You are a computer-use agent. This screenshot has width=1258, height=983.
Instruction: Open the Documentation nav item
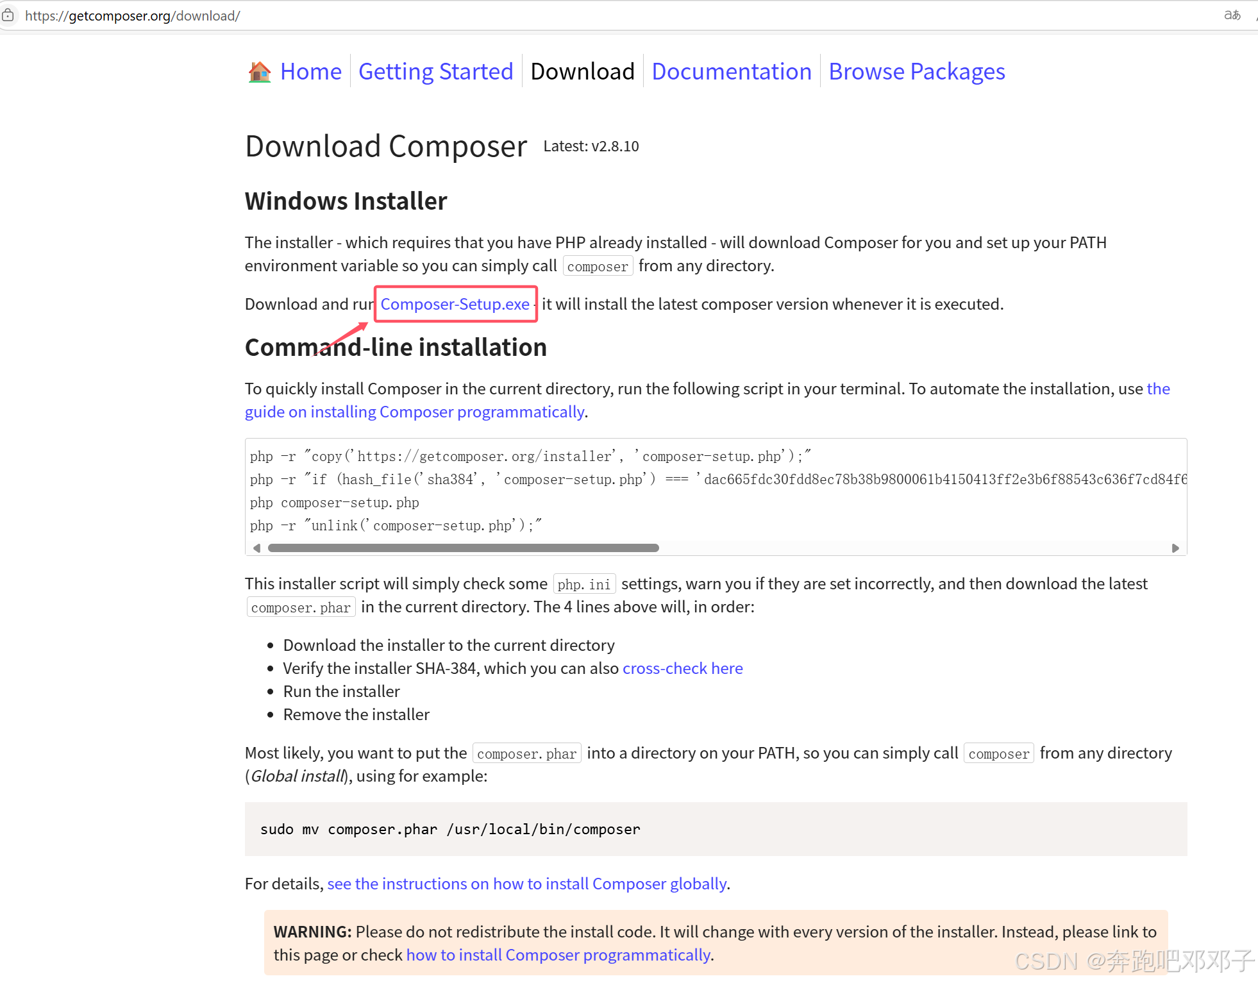click(x=732, y=72)
